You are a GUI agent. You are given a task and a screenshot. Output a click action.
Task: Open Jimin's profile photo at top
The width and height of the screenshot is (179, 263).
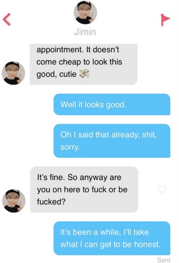(85, 13)
